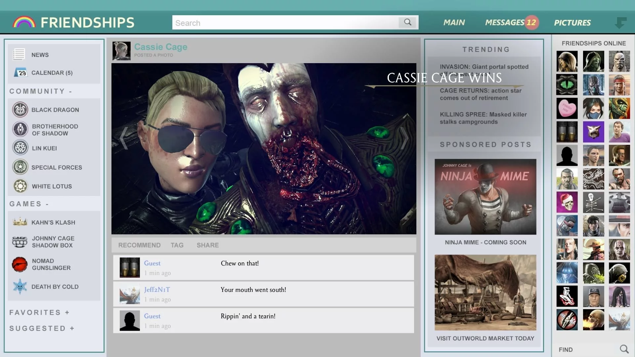Collapse the Community section
This screenshot has width=635, height=357.
[x=41, y=91]
